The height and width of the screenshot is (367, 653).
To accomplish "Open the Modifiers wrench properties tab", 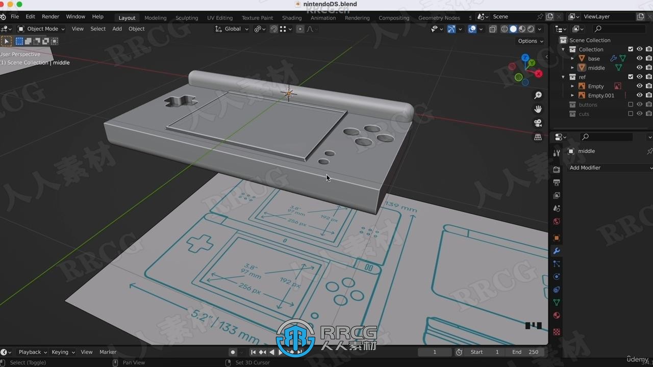I will (557, 251).
